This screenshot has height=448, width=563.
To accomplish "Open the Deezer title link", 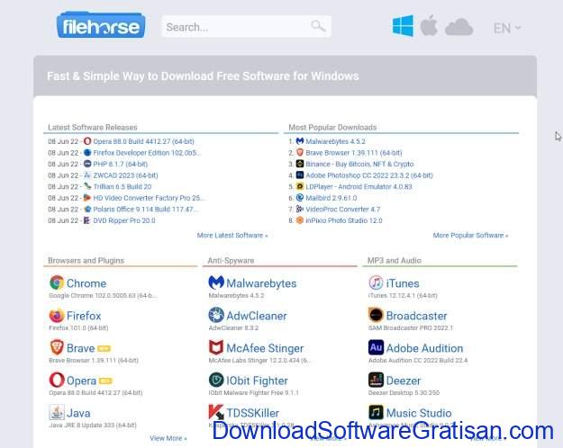I will tap(404, 381).
